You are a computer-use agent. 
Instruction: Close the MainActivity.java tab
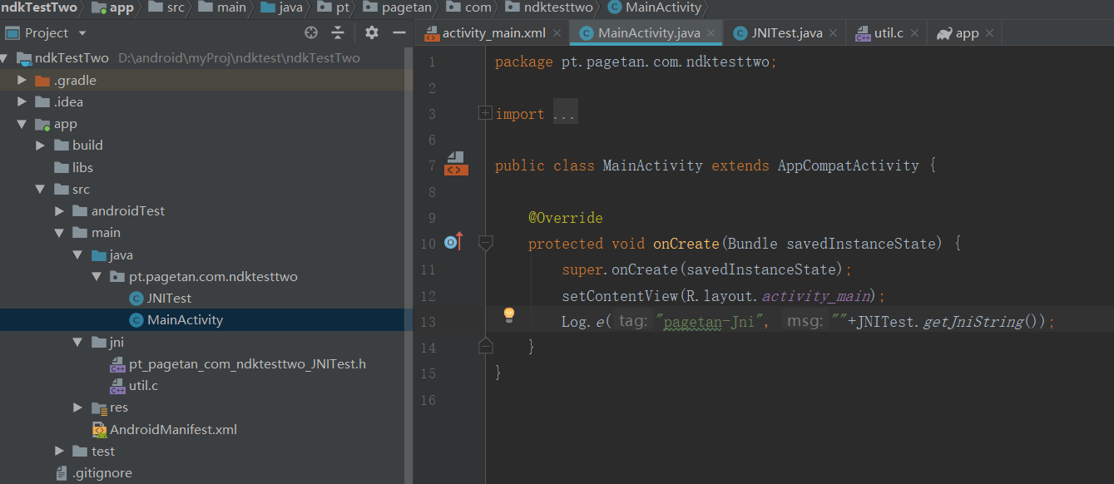pos(712,33)
